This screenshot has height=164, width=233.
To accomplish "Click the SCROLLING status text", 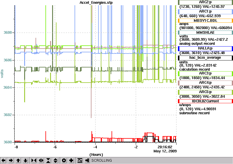I will (102, 161).
